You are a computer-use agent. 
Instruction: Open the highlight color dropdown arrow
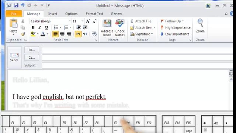(38, 34)
